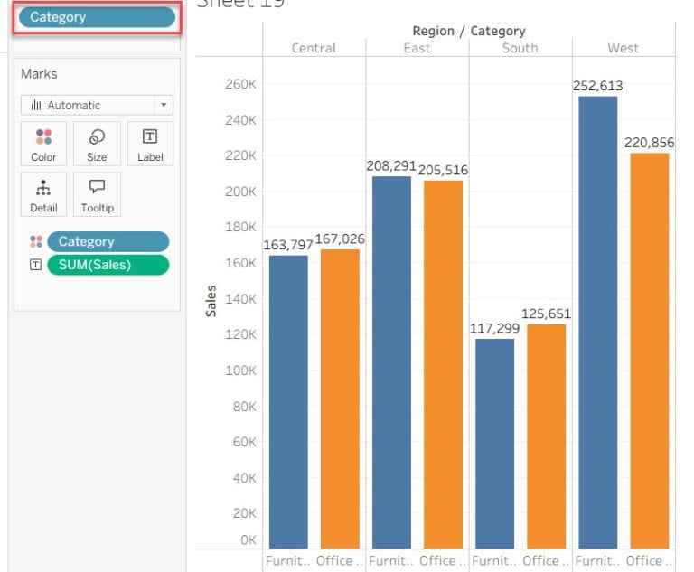The width and height of the screenshot is (694, 572).
Task: Click the Office .. label under Central
Action: click(340, 561)
